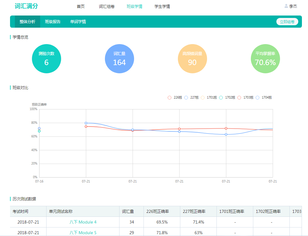This screenshot has height=236, width=308.
Task: Click the date in the Module 5 row
Action: 28,233
